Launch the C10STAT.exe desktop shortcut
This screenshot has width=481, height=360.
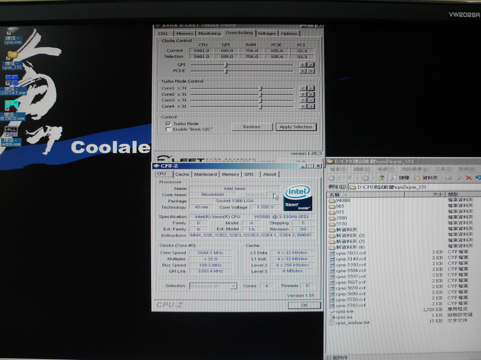(12, 85)
